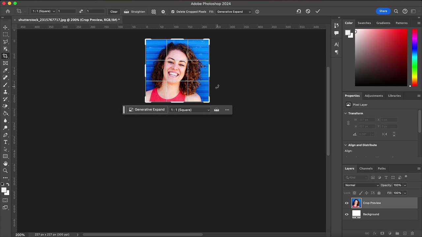Commit the crop with the checkmark
The image size is (422, 237).
[318, 11]
